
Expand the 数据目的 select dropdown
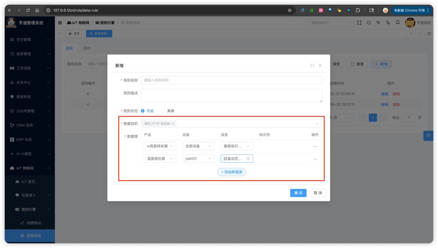point(317,124)
